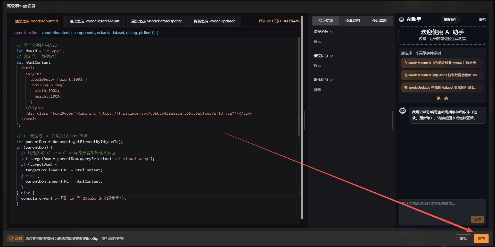Click the line "let htmlContent = `"
This screenshot has width=495, height=247.
point(38,62)
